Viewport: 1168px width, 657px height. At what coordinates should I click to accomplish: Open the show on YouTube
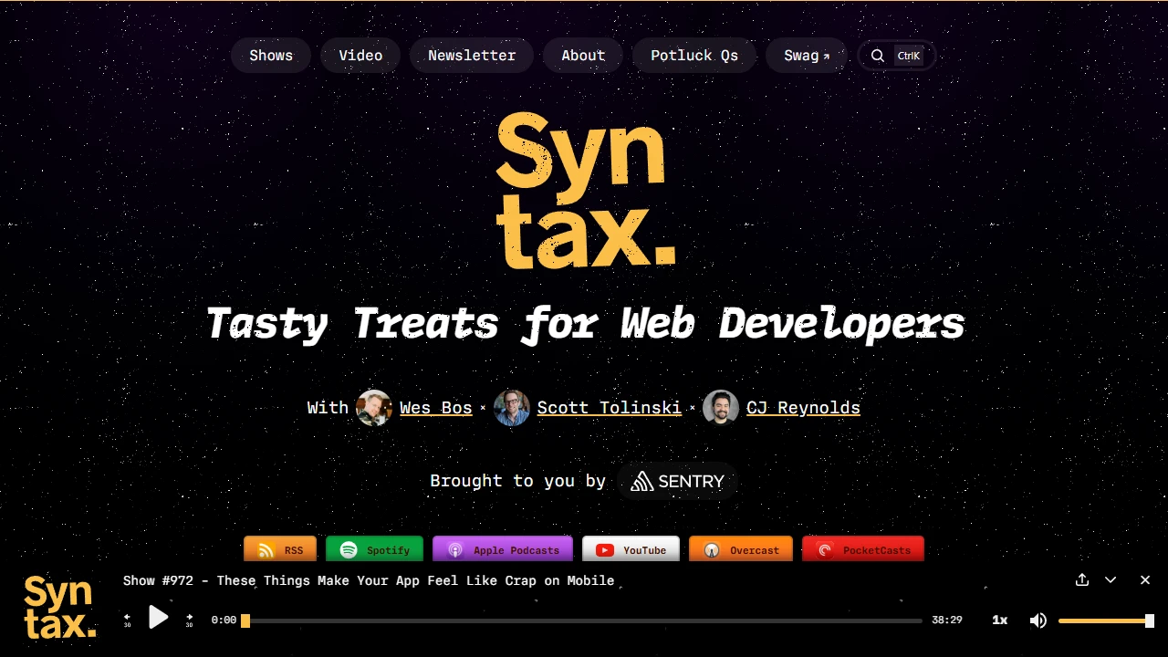631,549
